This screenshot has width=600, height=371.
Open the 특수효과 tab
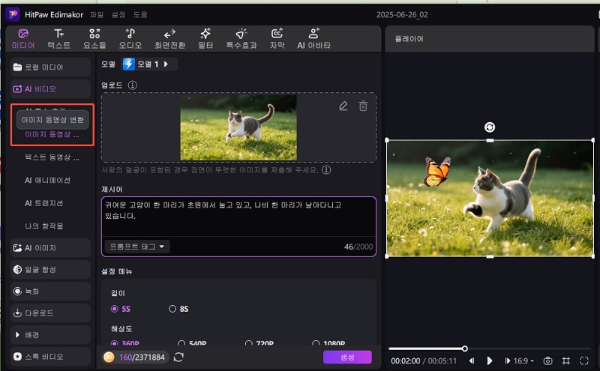pyautogui.click(x=241, y=39)
